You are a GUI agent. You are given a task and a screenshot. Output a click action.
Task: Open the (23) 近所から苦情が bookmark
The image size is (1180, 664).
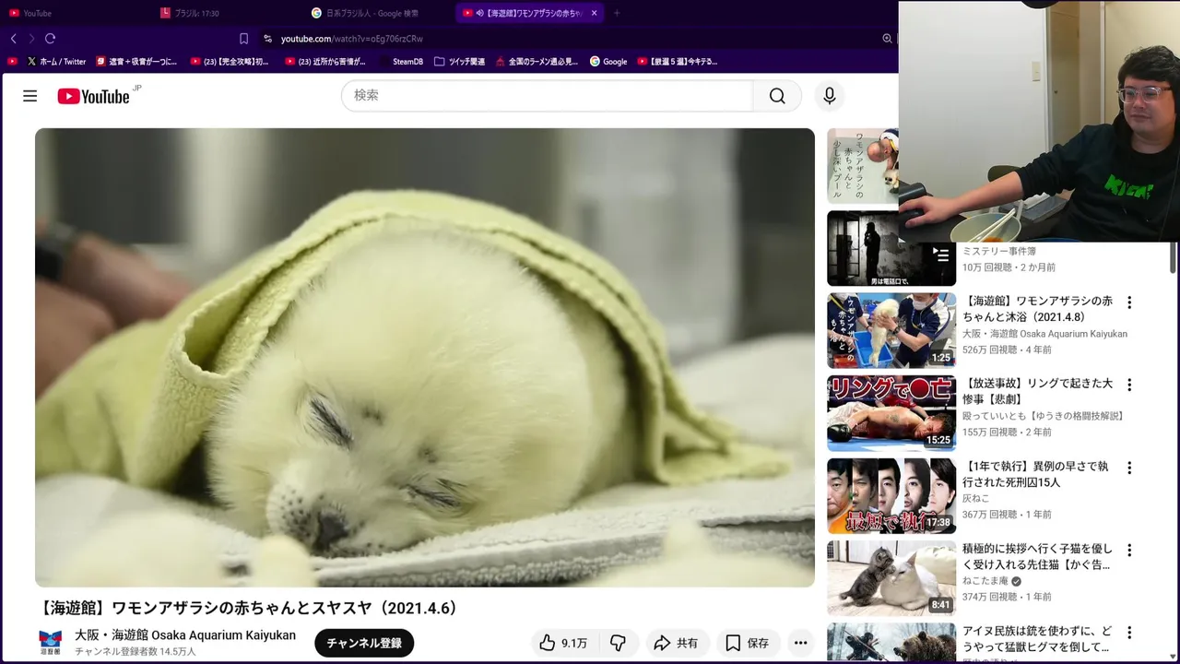tap(325, 62)
